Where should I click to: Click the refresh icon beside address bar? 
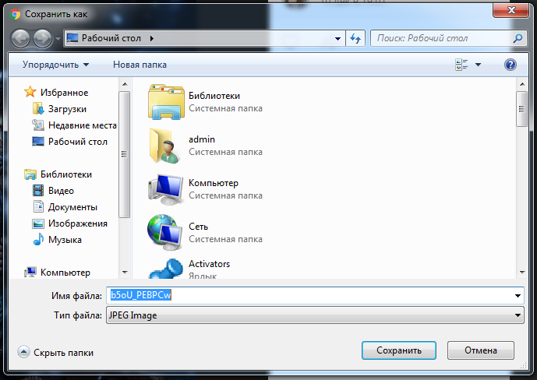tap(356, 38)
